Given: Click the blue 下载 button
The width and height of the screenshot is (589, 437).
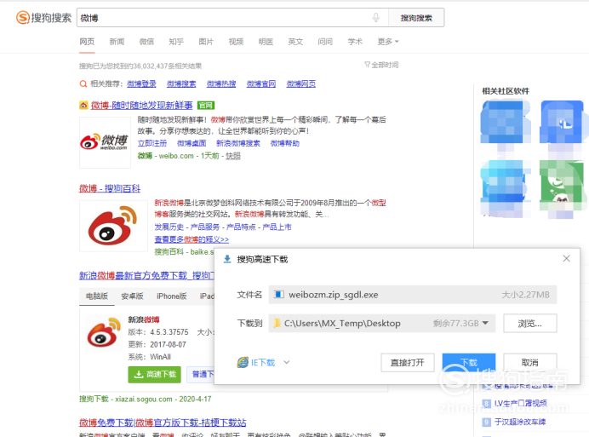Looking at the screenshot, I should [x=469, y=363].
